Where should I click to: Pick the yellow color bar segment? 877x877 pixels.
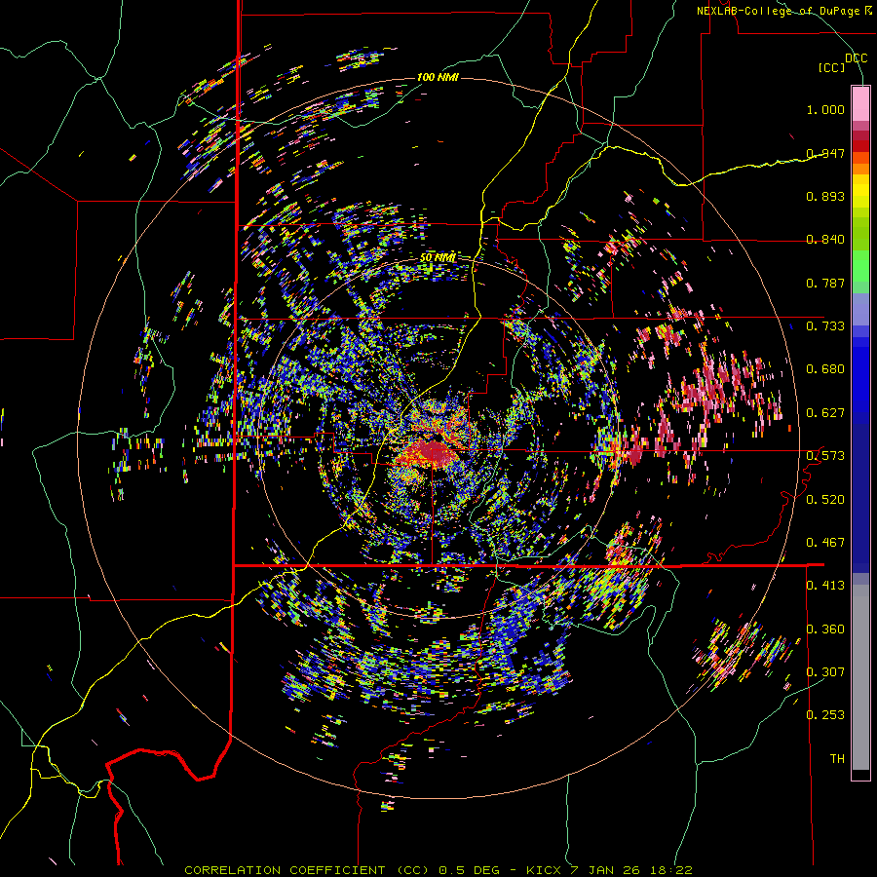tap(860, 191)
